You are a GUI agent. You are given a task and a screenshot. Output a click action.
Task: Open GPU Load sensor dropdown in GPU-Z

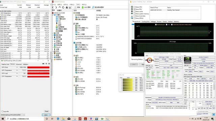(x=17, y=73)
